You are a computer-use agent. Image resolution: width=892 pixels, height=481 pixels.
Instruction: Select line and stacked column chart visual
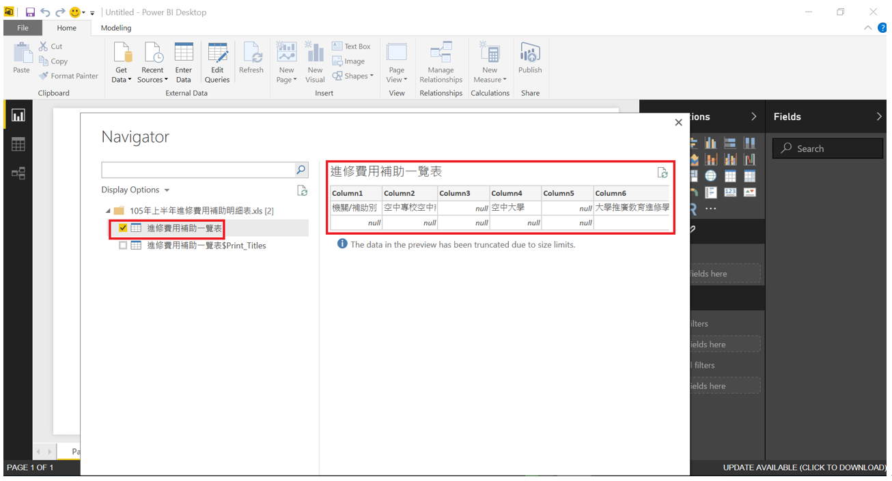pos(711,160)
